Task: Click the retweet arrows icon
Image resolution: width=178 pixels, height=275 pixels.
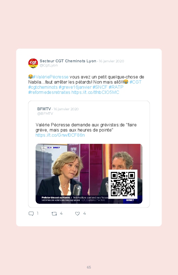Action: (x=54, y=213)
